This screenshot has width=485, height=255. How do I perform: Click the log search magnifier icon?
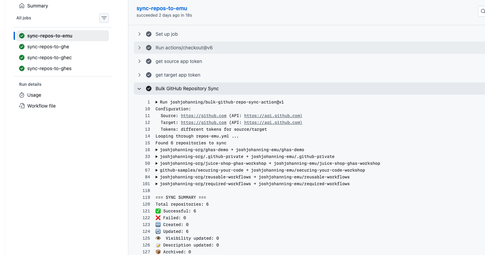point(483,11)
